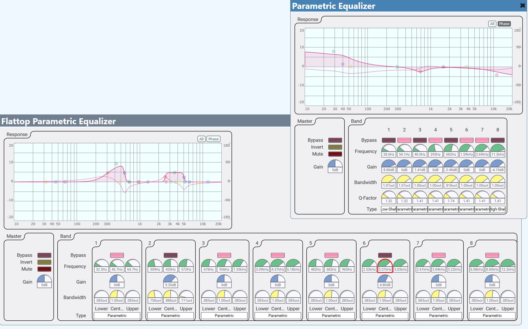The image size is (528, 329).
Task: Toggle Bypass for Flattop band 6
Action: click(x=385, y=255)
